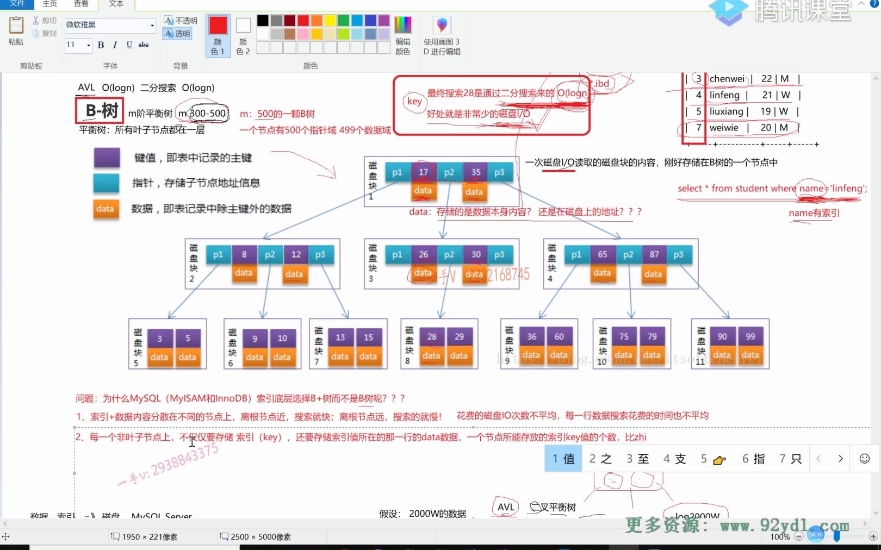This screenshot has width=881, height=550.
Task: Pick the yellow palette swatch
Action: coord(330,21)
